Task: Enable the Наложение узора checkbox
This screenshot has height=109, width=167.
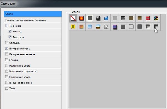Action: point(7,77)
